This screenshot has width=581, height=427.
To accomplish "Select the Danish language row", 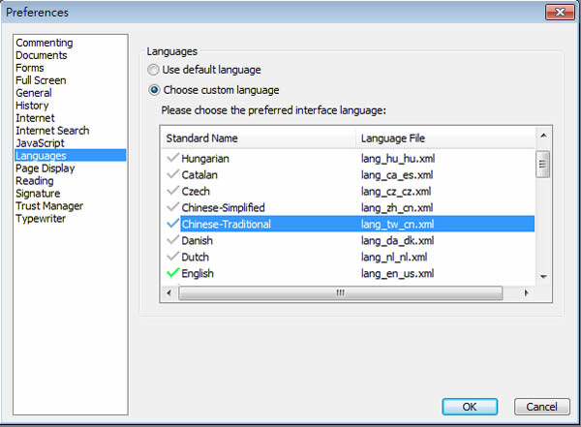I will 349,240.
